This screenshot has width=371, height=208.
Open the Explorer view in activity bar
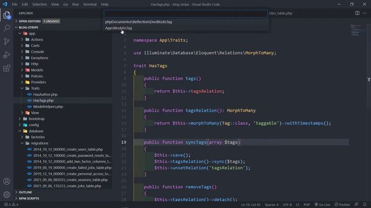click(x=6, y=16)
